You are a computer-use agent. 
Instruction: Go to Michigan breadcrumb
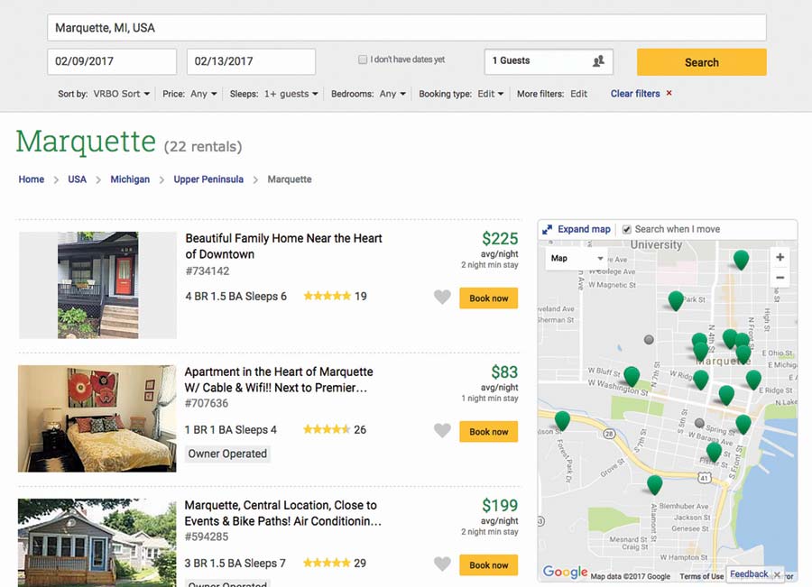pyautogui.click(x=130, y=179)
